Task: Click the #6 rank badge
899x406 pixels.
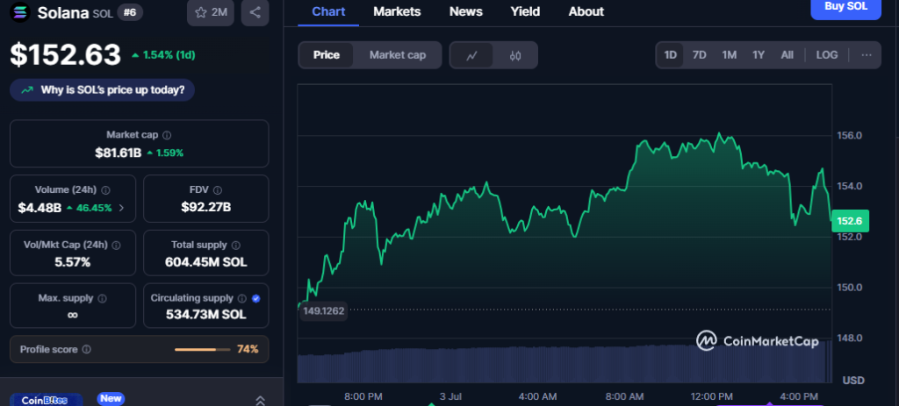Action: [x=130, y=12]
